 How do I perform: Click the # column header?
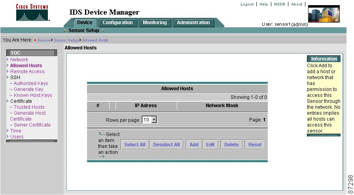[98, 106]
